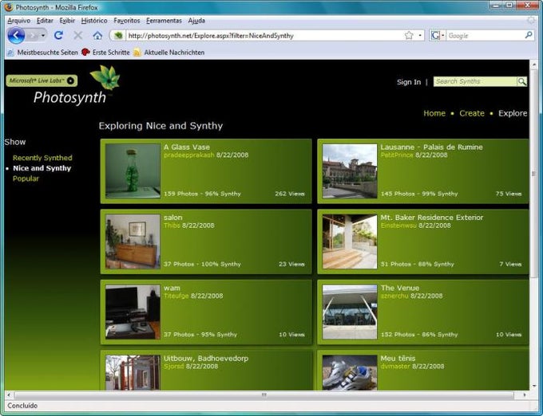
Task: Open the Exibir menu
Action: pos(67,21)
